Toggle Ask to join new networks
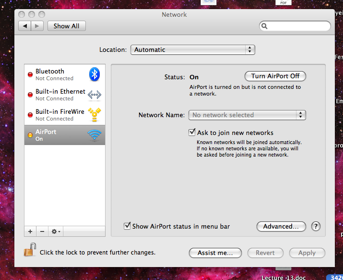This screenshot has width=343, height=280. click(192, 132)
